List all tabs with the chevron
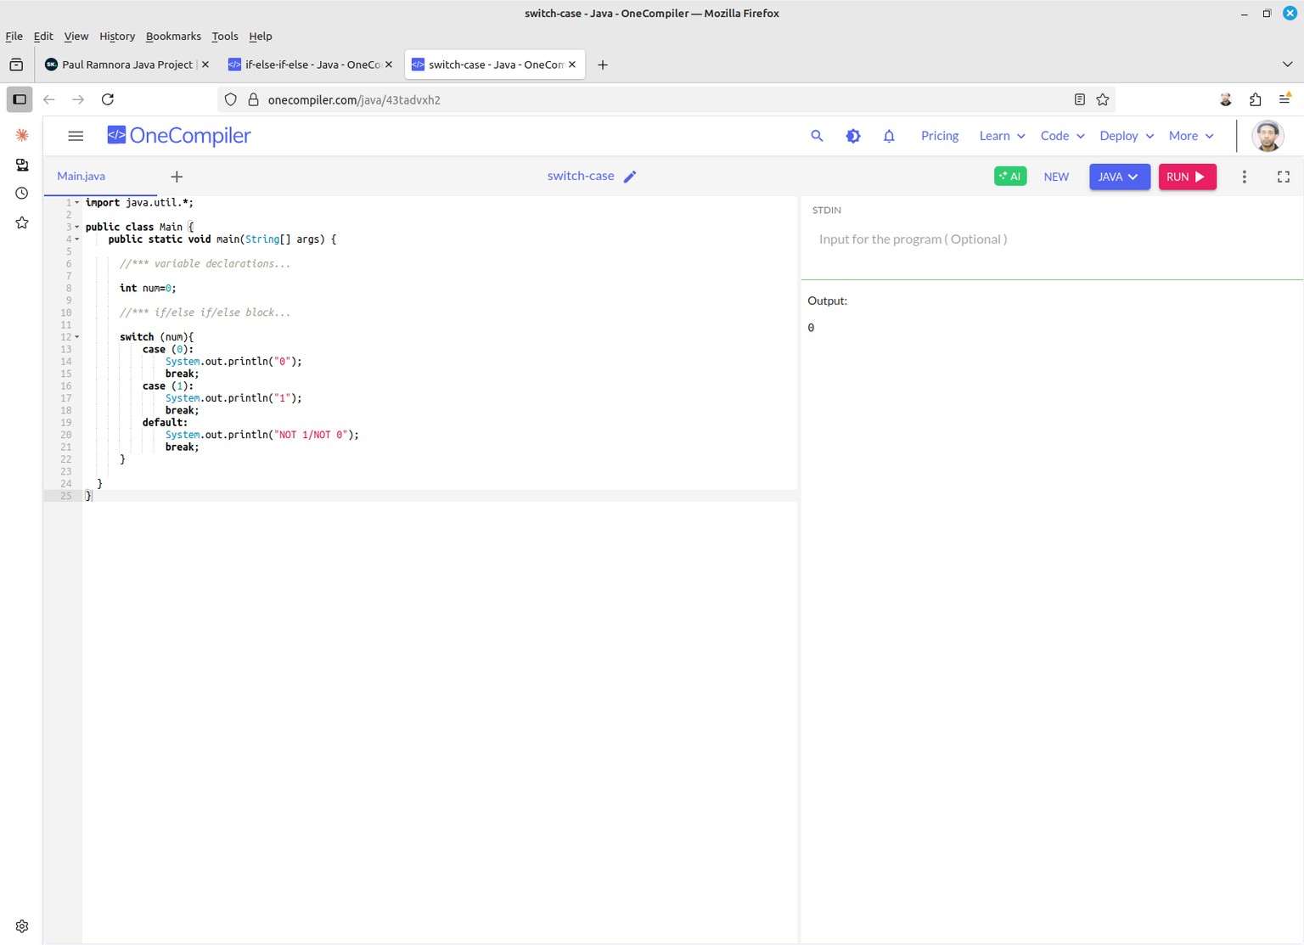Image resolution: width=1304 pixels, height=945 pixels. point(1287,65)
